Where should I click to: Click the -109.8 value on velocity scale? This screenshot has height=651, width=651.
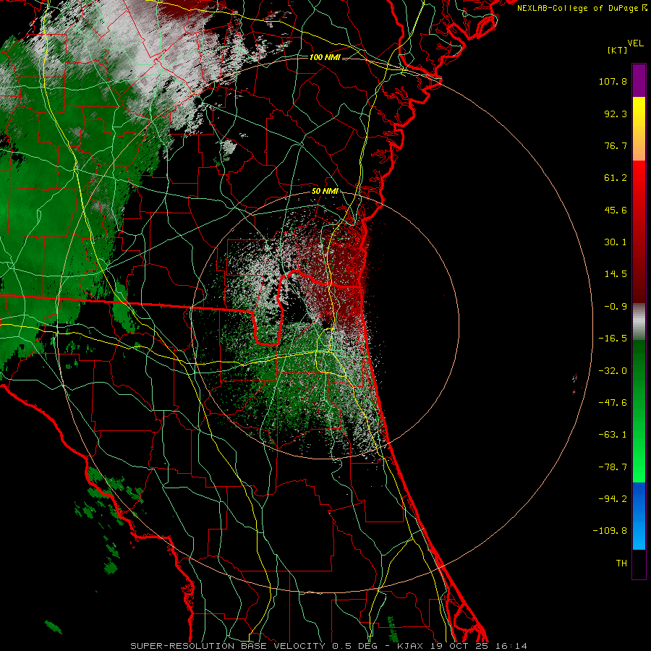pos(610,531)
